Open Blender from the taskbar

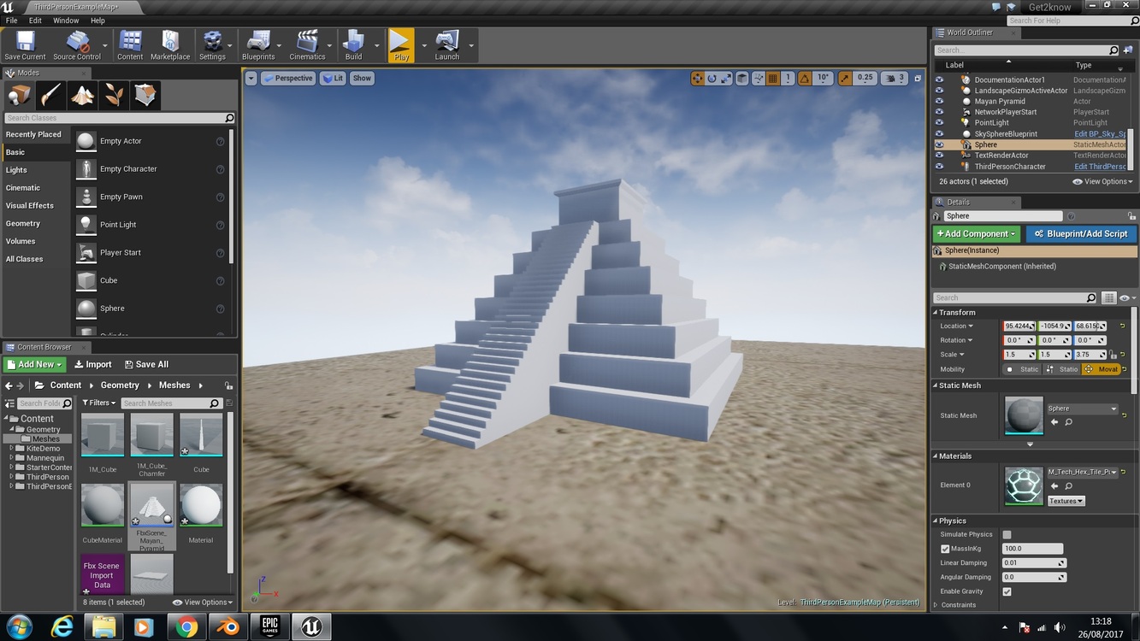coord(227,627)
